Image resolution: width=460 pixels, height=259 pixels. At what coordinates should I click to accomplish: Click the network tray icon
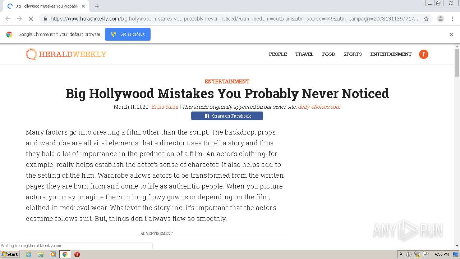(x=417, y=254)
